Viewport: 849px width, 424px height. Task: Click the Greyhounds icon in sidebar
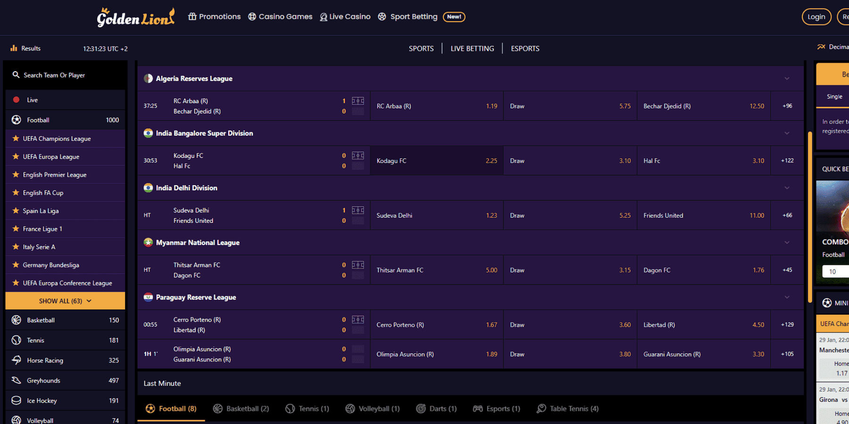(x=17, y=380)
